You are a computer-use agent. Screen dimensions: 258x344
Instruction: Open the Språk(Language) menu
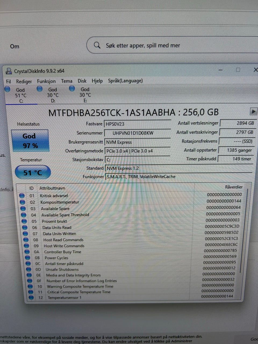click(125, 81)
